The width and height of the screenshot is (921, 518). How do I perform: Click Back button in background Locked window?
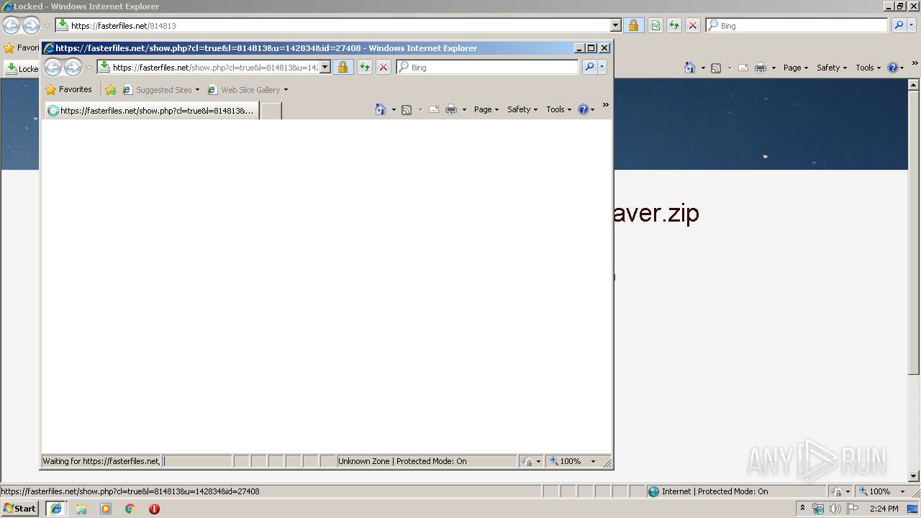(11, 25)
